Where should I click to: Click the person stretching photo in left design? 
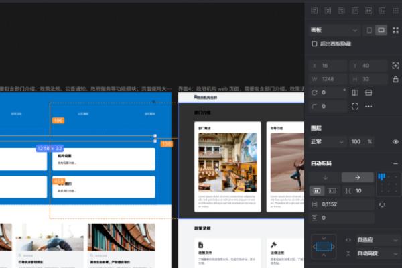click(x=50, y=237)
